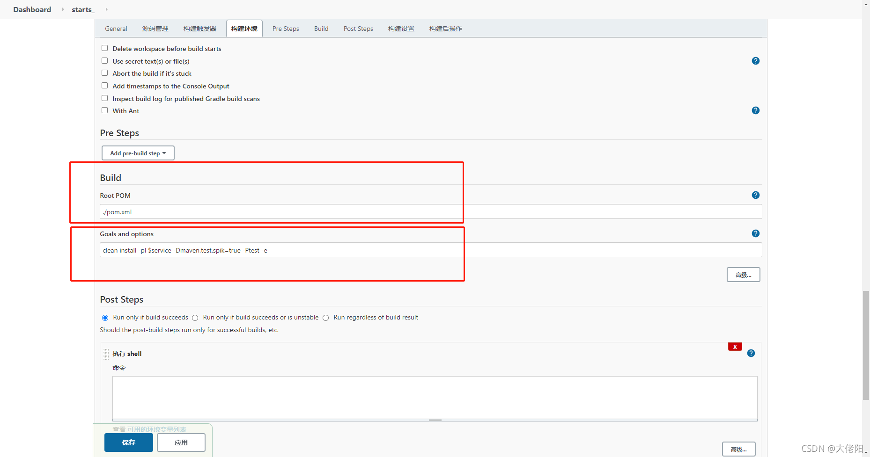The height and width of the screenshot is (457, 870).
Task: Click the Pre Steps section heading
Action: point(119,133)
